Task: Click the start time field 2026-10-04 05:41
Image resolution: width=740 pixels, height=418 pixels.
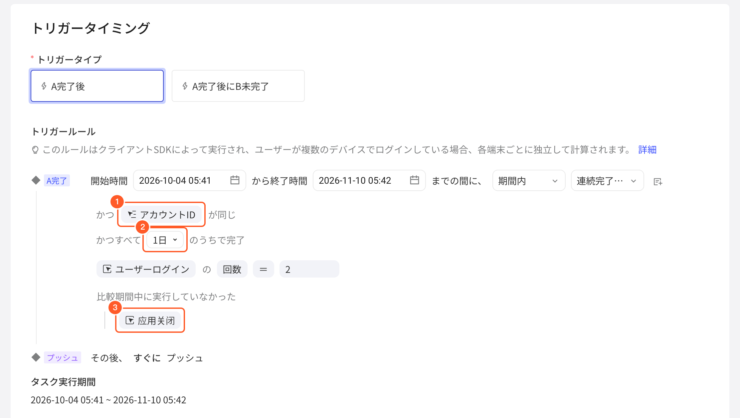Action: (x=189, y=180)
